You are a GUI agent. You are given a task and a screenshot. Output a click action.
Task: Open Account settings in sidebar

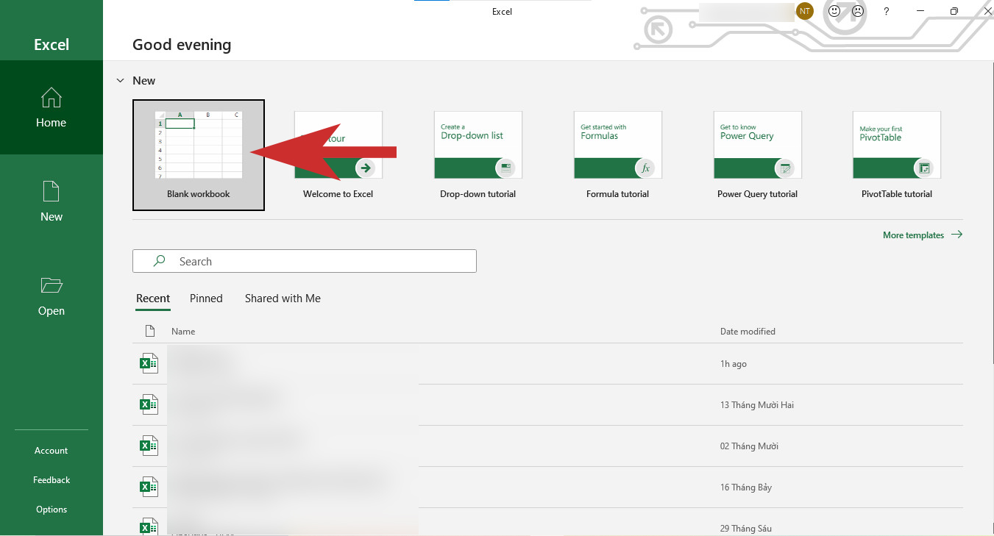click(52, 451)
